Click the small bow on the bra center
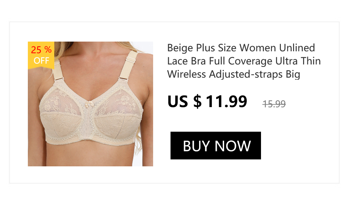 point(90,104)
